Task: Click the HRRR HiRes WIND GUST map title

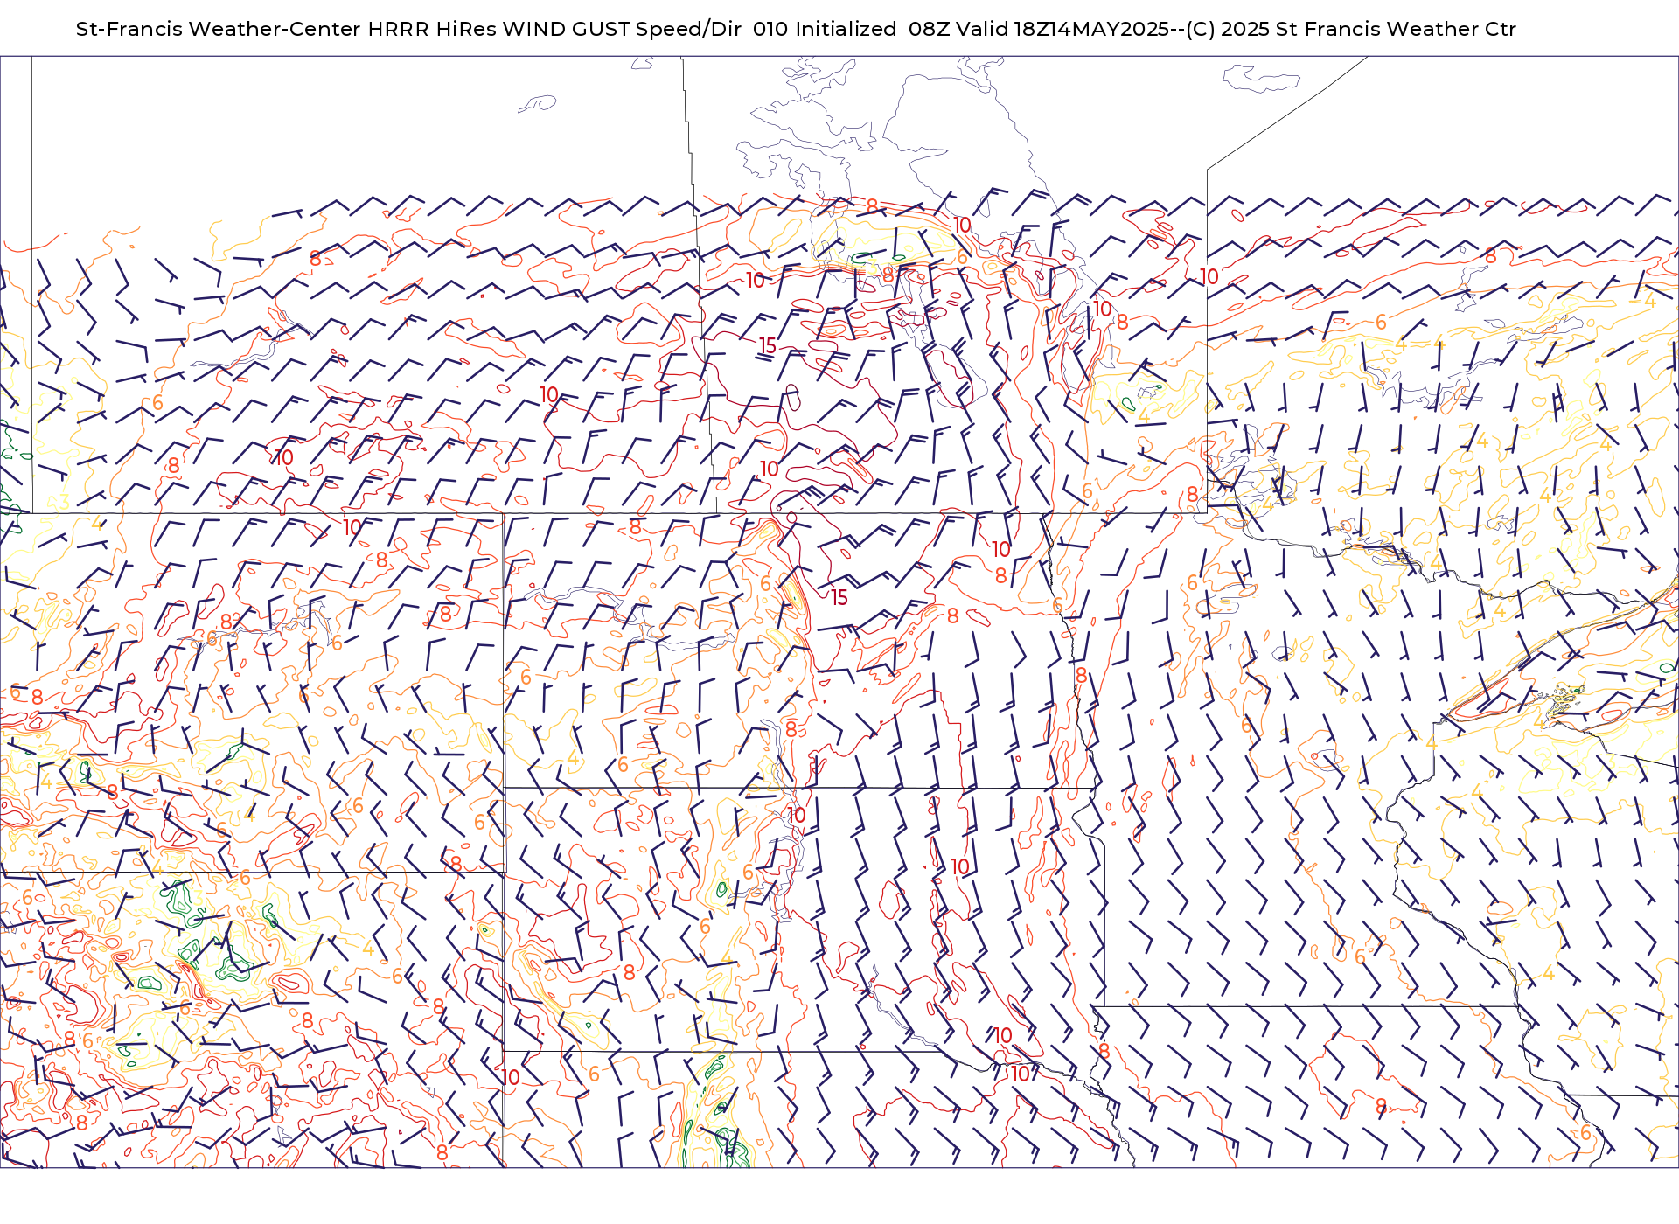Action: [796, 29]
